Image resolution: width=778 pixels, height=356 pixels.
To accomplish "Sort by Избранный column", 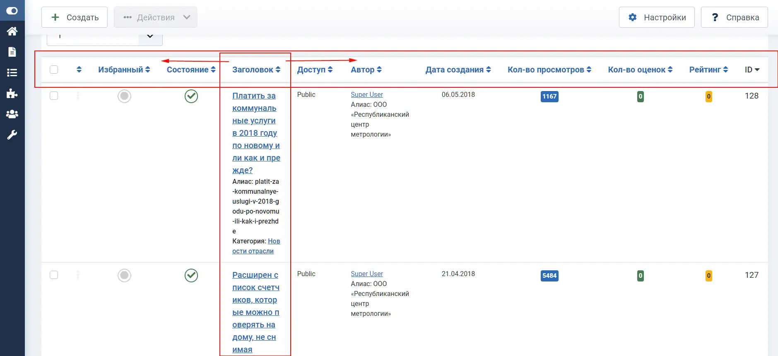I will (x=124, y=70).
